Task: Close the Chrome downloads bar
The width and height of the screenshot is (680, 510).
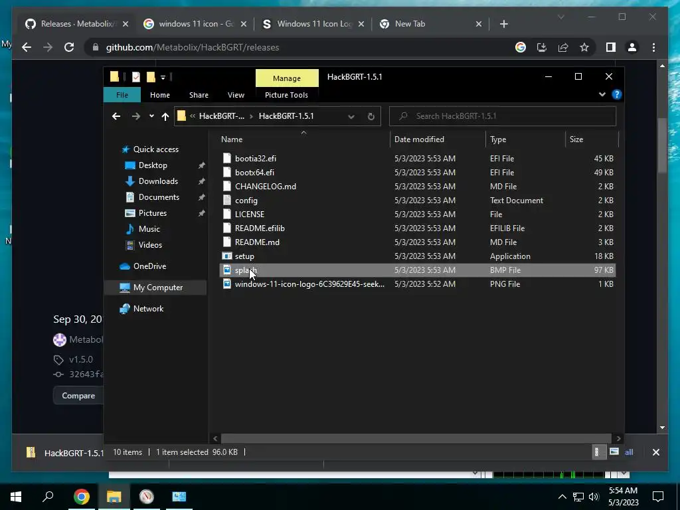Action: click(655, 452)
